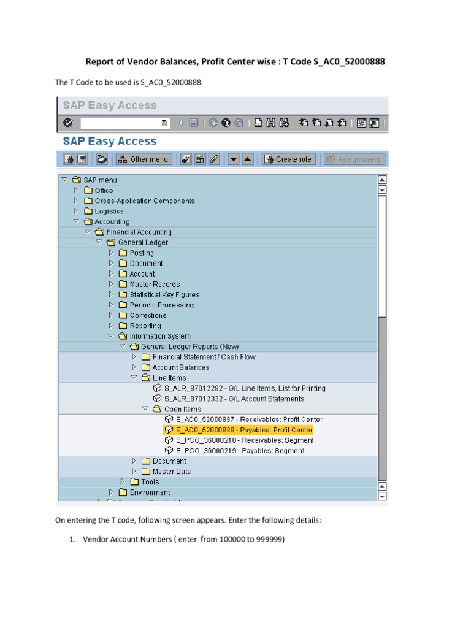Jump to Last Page icon
The image size is (471, 628).
pos(342,123)
